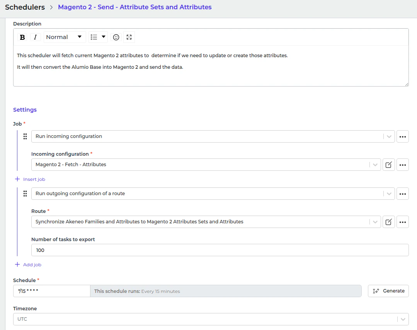This screenshot has height=330, width=417.
Task: Toggle italic formatting in description editor
Action: tap(36, 37)
